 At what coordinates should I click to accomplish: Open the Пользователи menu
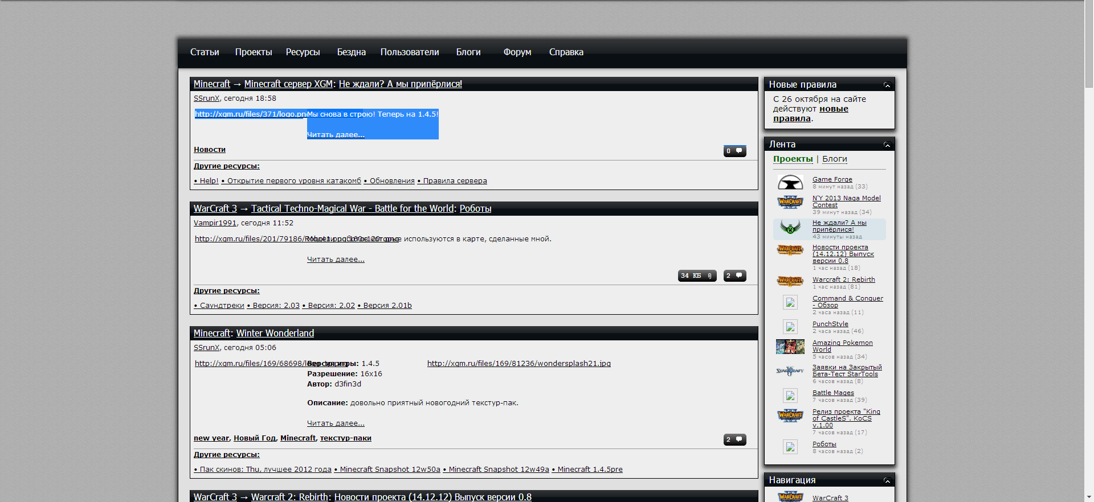pyautogui.click(x=410, y=52)
